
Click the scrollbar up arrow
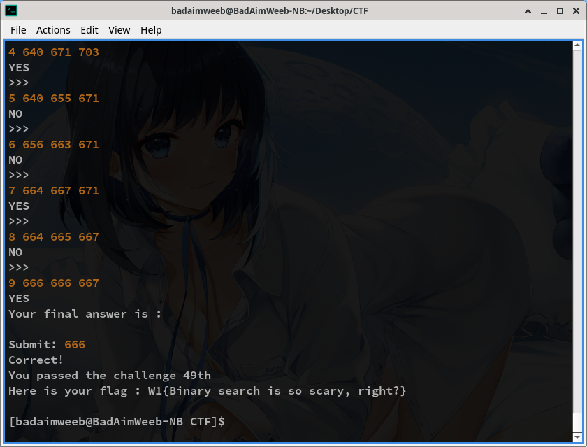coord(577,45)
